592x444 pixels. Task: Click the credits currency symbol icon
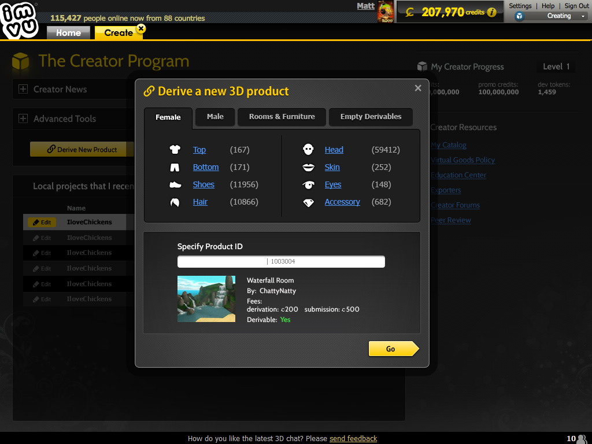410,13
